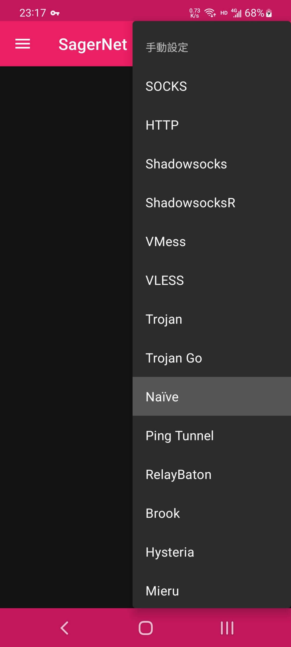
Task: Open the recent apps overview button
Action: tap(227, 628)
